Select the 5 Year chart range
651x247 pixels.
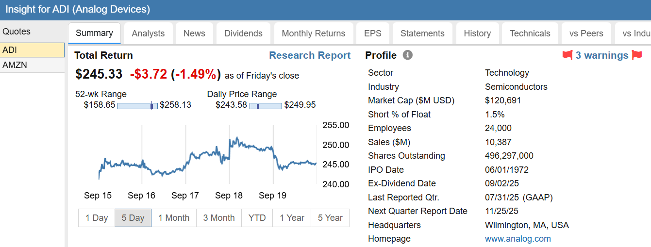[x=330, y=218]
